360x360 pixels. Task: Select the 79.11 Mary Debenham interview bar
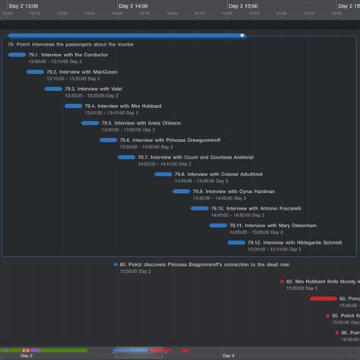[218, 226]
